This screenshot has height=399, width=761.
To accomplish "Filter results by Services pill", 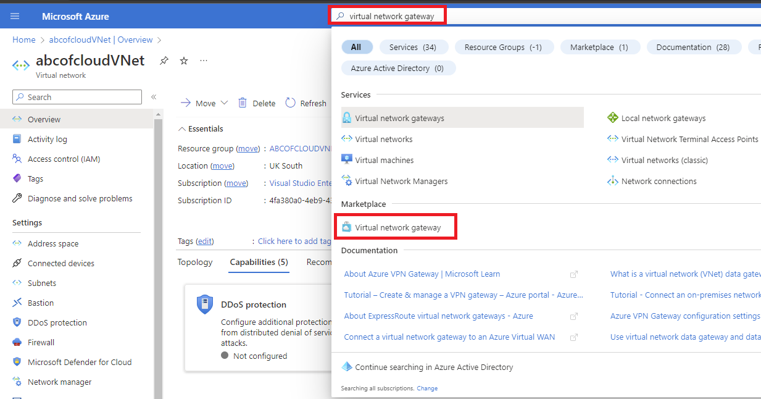I will pos(413,47).
